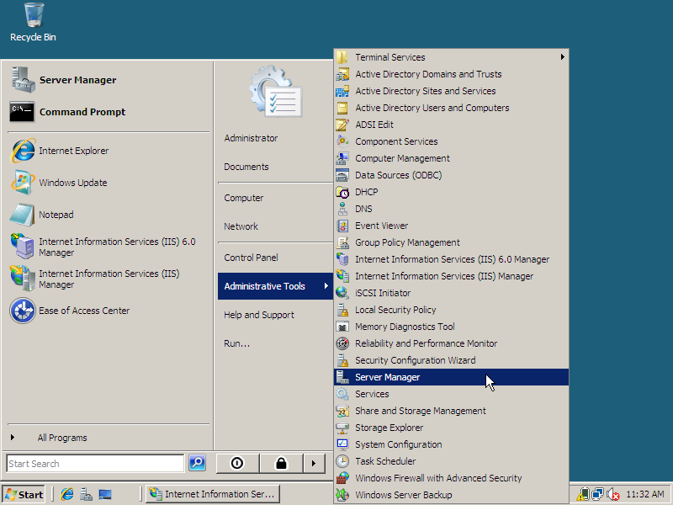Click the Start button on taskbar
This screenshot has height=505, width=673.
coord(24,495)
